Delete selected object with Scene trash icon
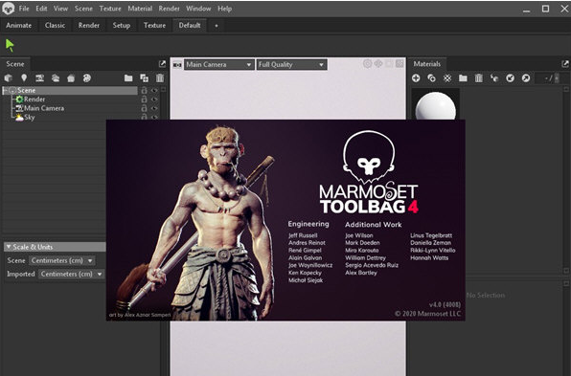Screen dimensions: 571x376 click(160, 77)
